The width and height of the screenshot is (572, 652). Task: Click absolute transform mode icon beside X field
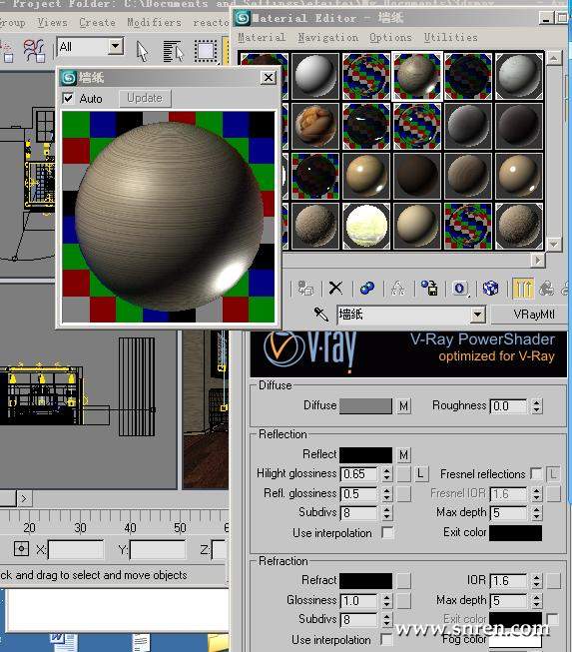click(21, 549)
